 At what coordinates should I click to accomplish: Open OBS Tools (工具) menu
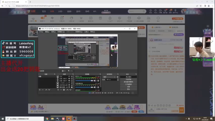coord(86,32)
